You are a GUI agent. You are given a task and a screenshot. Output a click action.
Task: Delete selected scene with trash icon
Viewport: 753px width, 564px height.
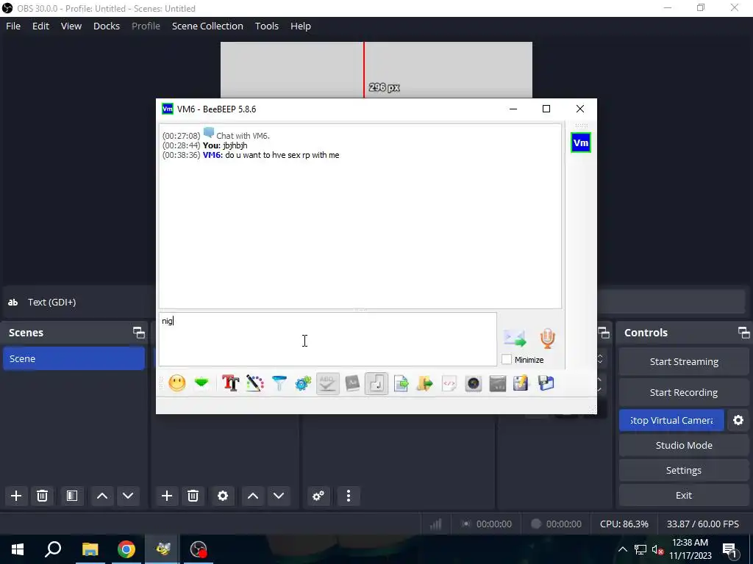coord(42,496)
